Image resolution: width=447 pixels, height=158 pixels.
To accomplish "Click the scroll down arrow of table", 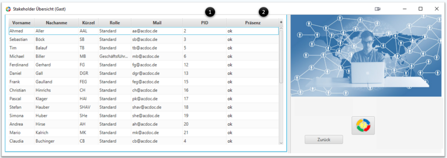I will pyautogui.click(x=281, y=143).
